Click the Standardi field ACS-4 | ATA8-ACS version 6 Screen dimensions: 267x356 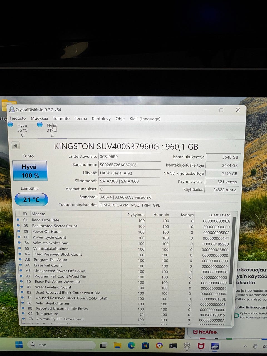[x=168, y=197]
